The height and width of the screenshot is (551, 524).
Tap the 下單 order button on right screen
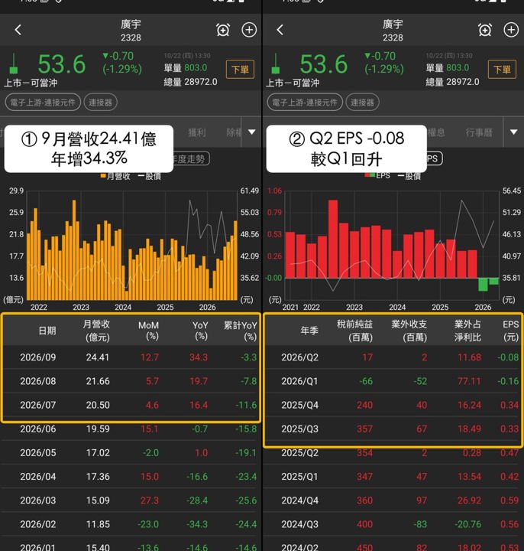[x=502, y=69]
